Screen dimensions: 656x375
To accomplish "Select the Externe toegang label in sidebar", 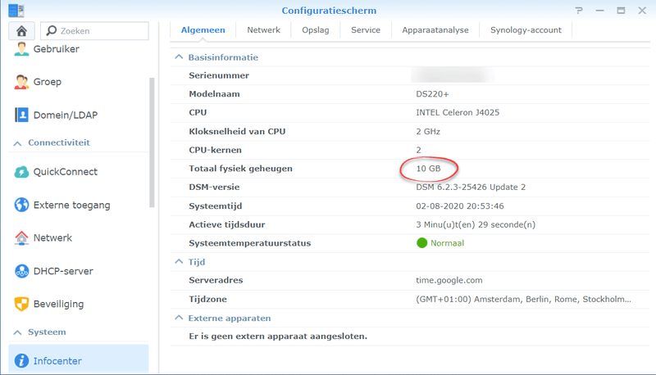I will (x=72, y=205).
